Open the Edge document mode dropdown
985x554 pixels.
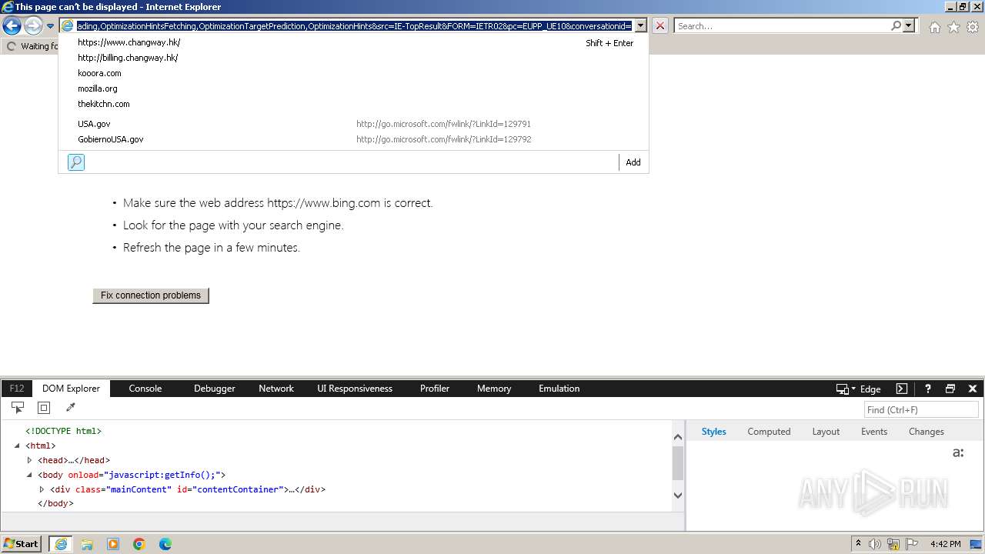[859, 389]
